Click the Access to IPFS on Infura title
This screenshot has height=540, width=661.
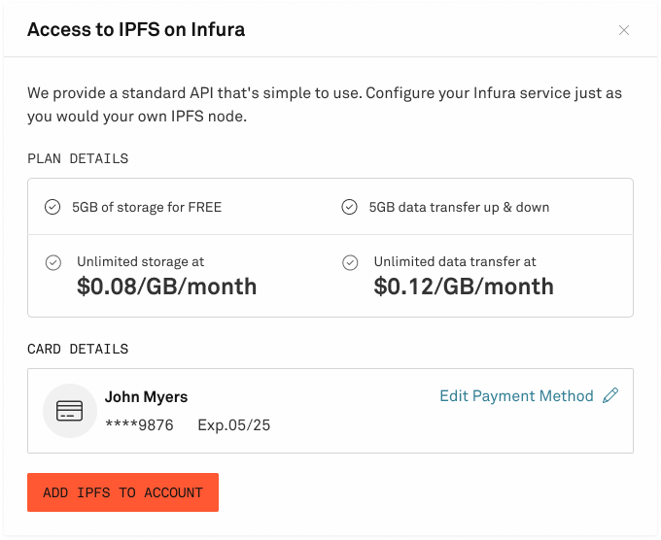(136, 29)
